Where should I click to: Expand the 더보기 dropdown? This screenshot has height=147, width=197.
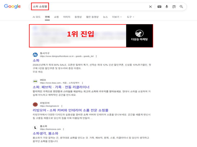click(117, 17)
